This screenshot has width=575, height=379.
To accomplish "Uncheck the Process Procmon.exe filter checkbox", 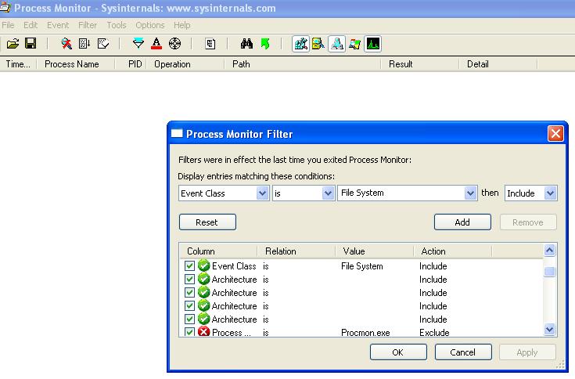I will tap(189, 332).
